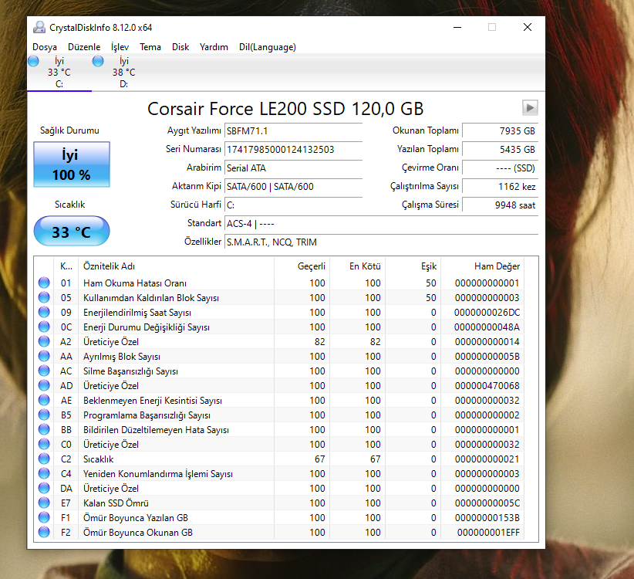Click the Çalışma Süresi value 9948 saat

click(500, 205)
